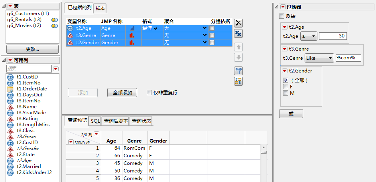The width and height of the screenshot is (376, 182).
Task: Click nominal bar icon in t3.Genre row
Action: coord(132,35)
